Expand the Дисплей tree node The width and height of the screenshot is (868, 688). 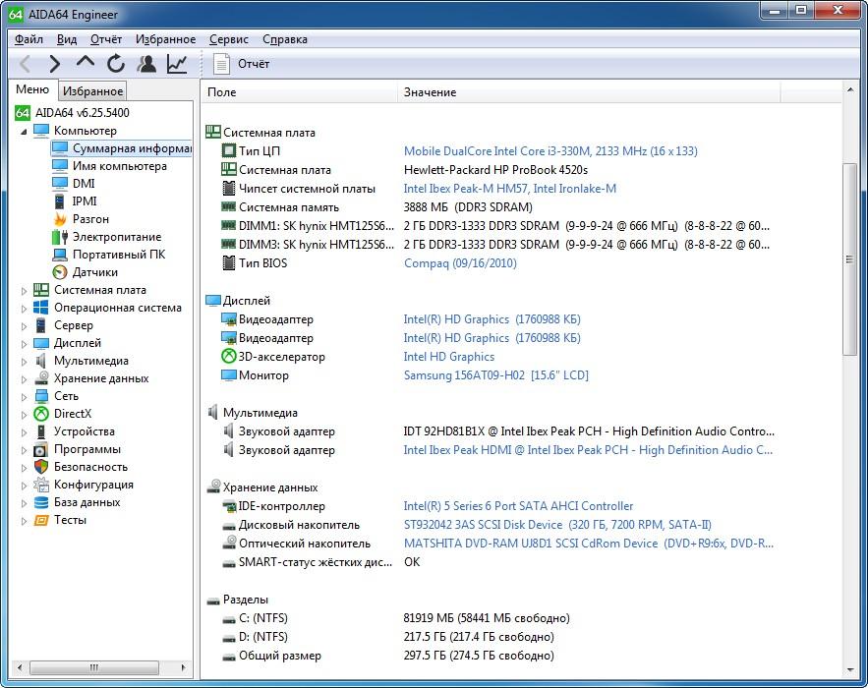point(24,344)
